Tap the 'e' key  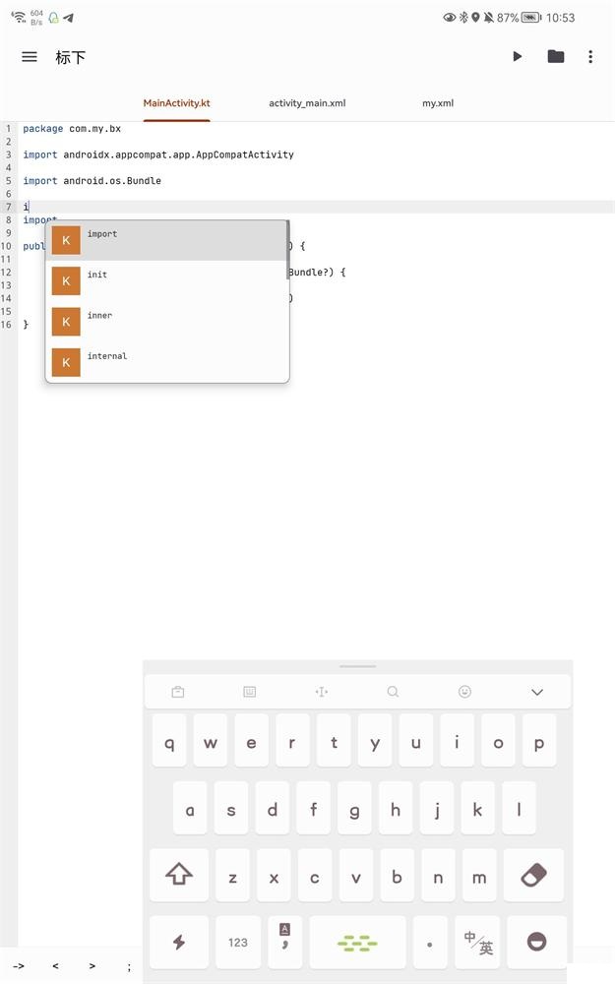(251, 741)
